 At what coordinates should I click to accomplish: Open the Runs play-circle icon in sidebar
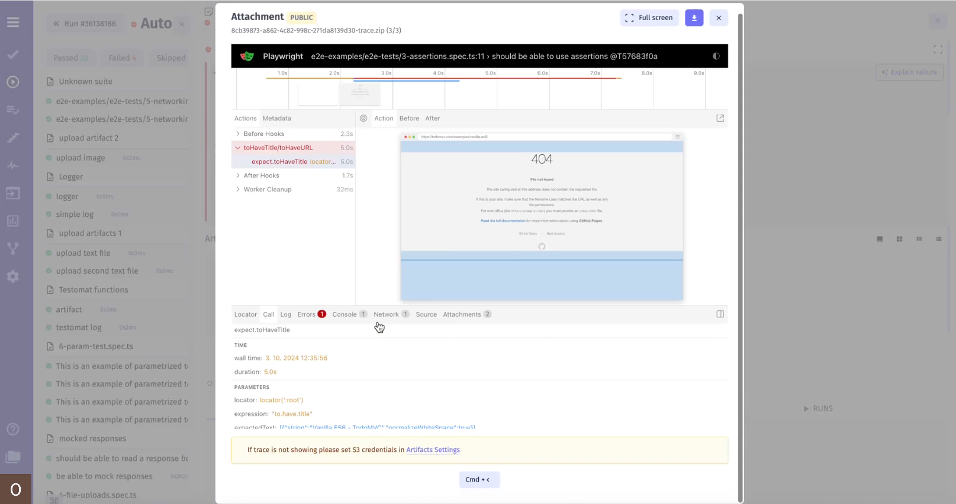tap(13, 82)
